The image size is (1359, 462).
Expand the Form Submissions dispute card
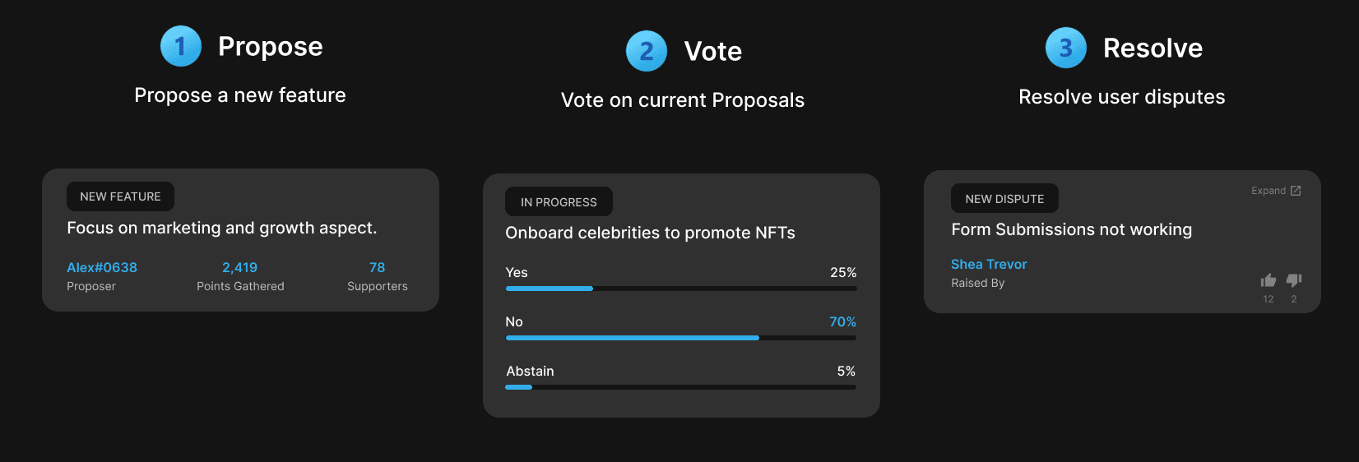click(1269, 191)
